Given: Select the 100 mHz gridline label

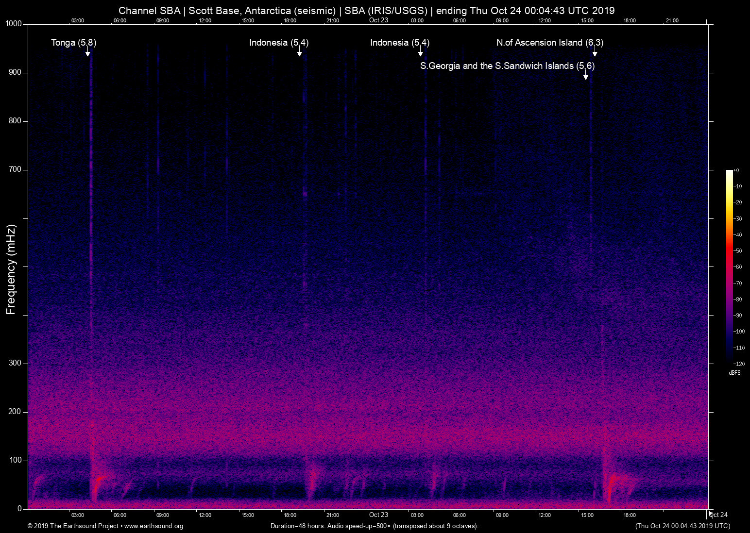Looking at the screenshot, I should [x=15, y=459].
